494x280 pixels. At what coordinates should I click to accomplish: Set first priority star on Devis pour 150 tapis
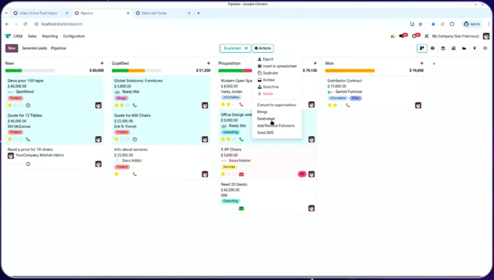pyautogui.click(x=10, y=105)
